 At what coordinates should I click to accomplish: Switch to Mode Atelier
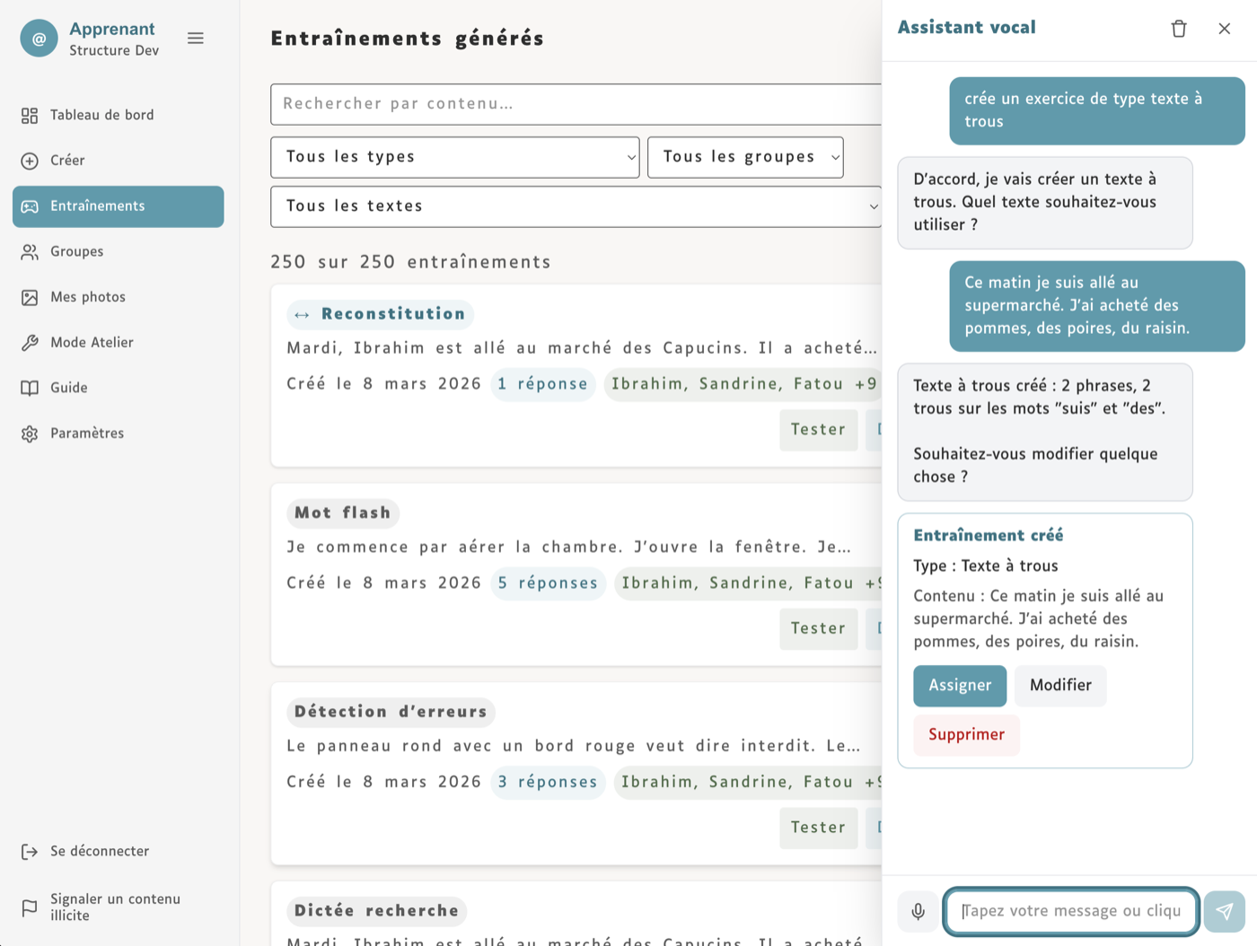tap(92, 342)
